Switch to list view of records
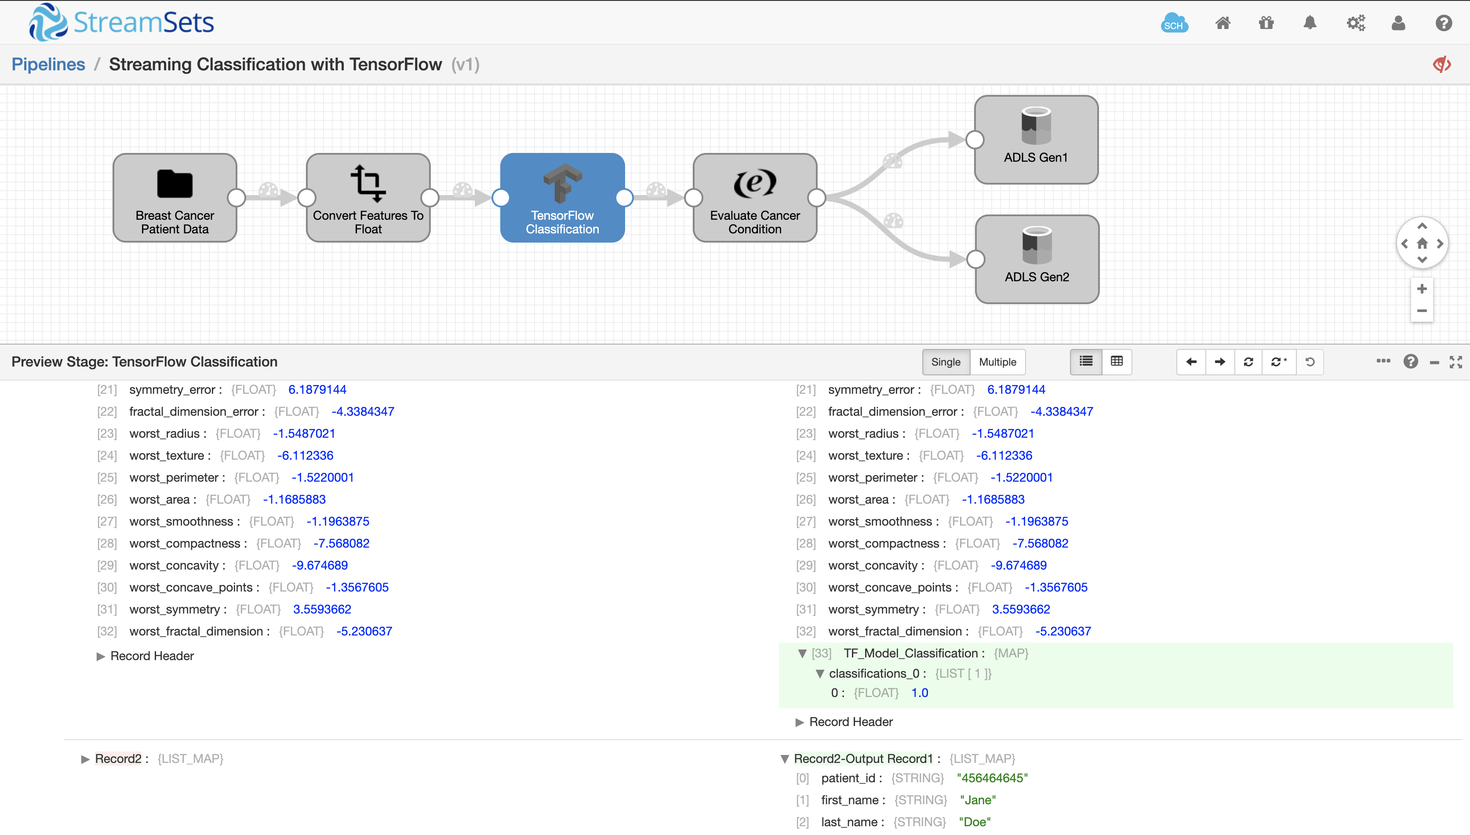The image size is (1470, 835). click(1086, 362)
